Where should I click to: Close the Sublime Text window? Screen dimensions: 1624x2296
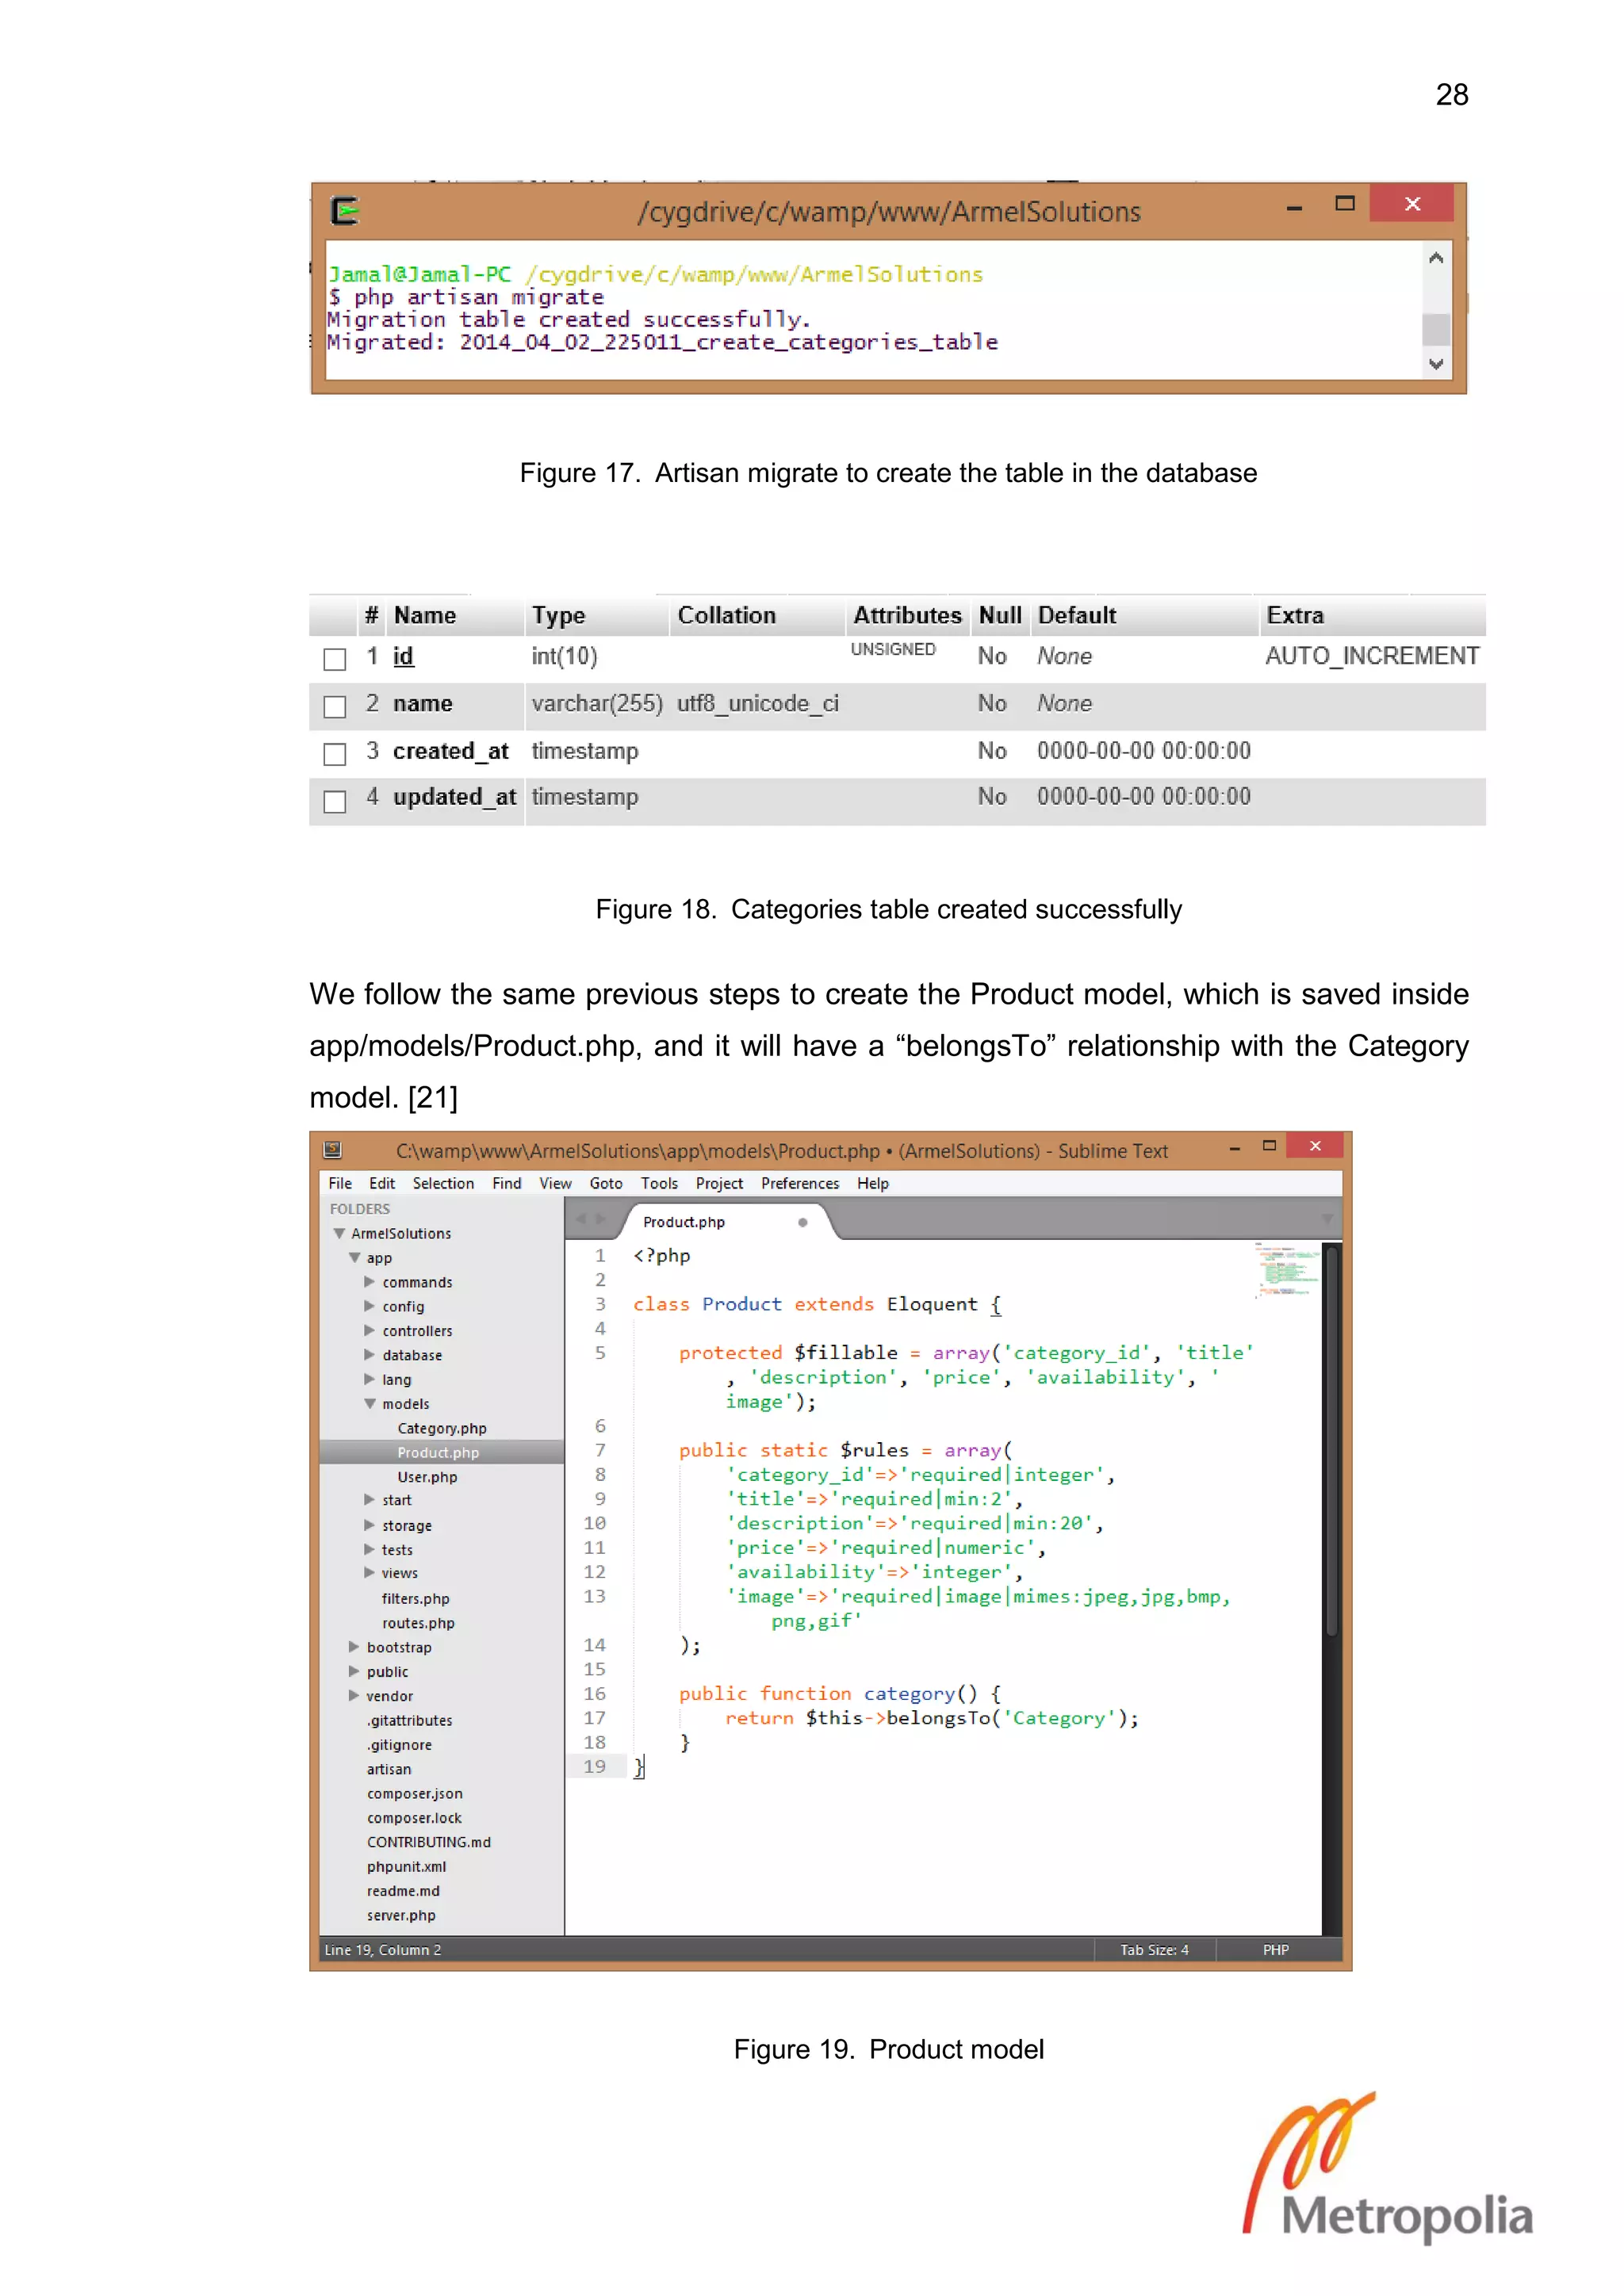click(x=1315, y=1146)
